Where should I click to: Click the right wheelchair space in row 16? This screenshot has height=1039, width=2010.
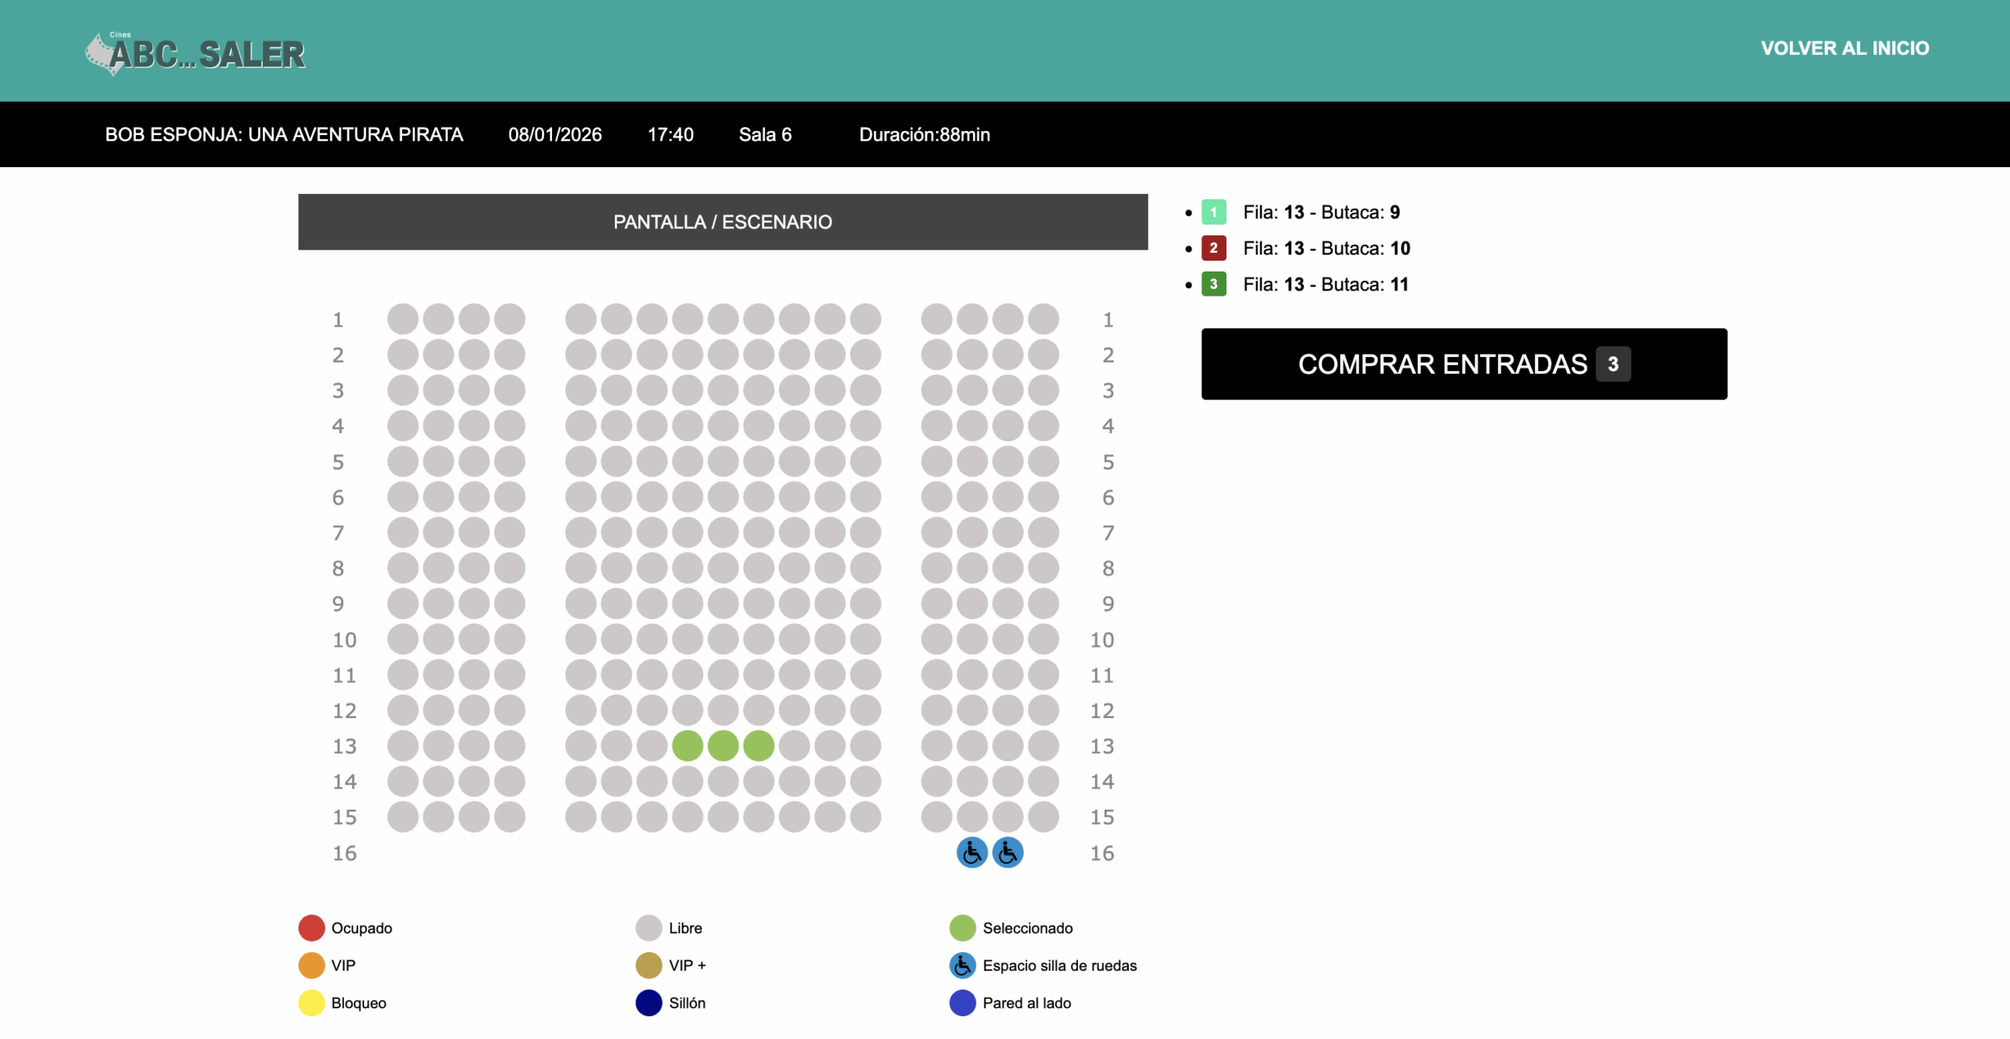[x=1007, y=852]
